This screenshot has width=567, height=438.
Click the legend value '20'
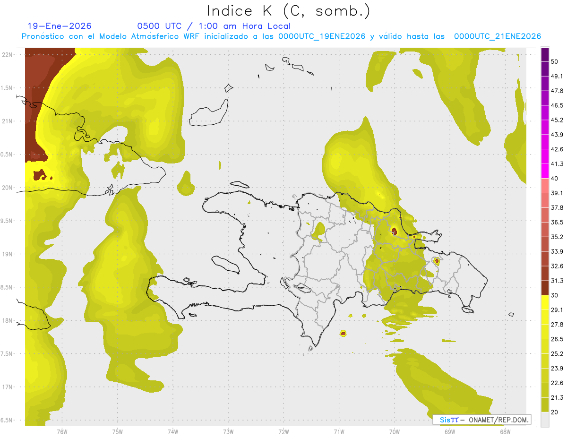pos(555,412)
